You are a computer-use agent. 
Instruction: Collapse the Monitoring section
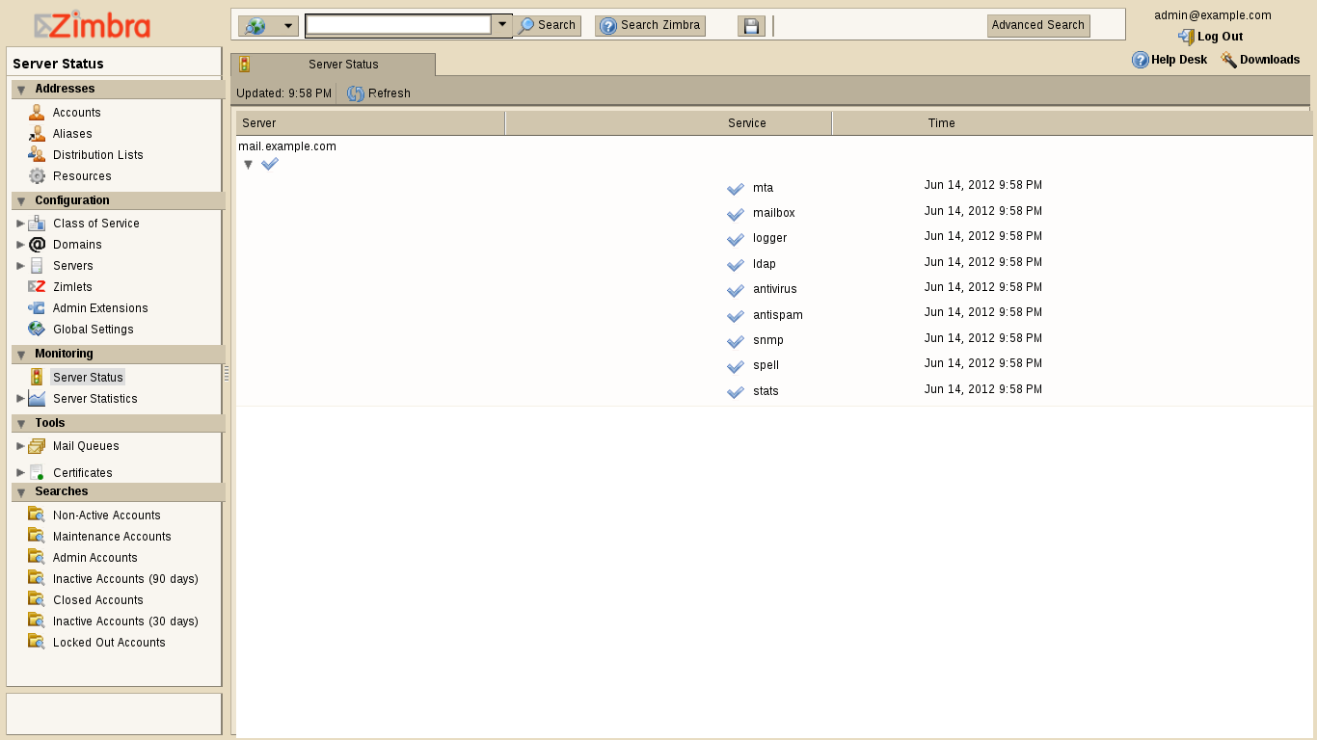click(21, 355)
